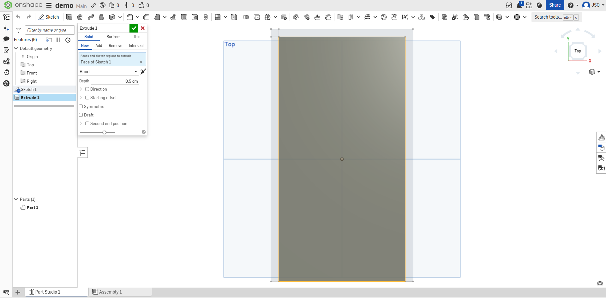Select the Sweep tool

pos(91,17)
